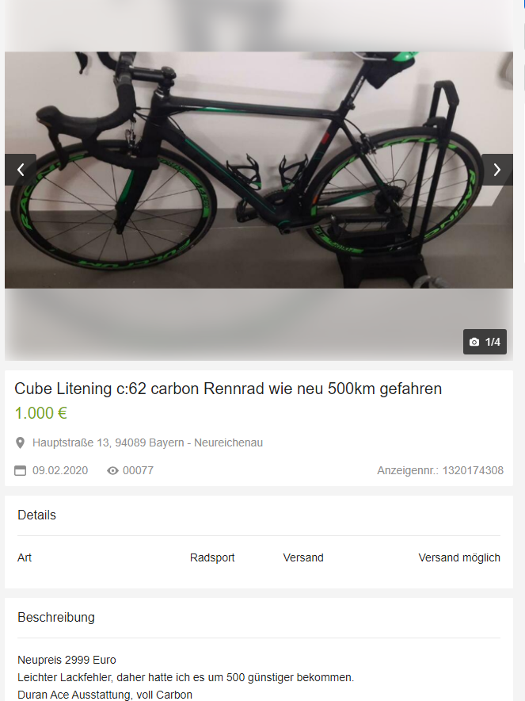The image size is (525, 701).
Task: Select the 1.000 € price
Action: [41, 413]
